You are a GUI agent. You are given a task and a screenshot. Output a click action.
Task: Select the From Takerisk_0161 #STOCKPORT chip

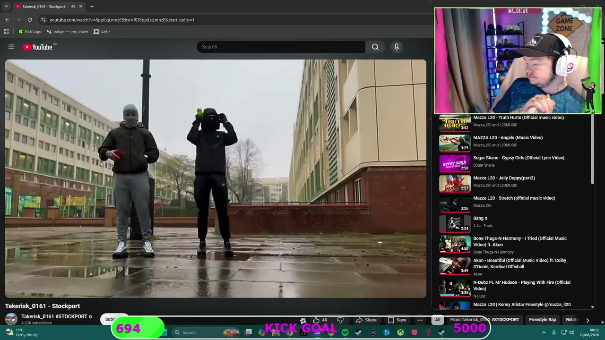click(x=484, y=320)
